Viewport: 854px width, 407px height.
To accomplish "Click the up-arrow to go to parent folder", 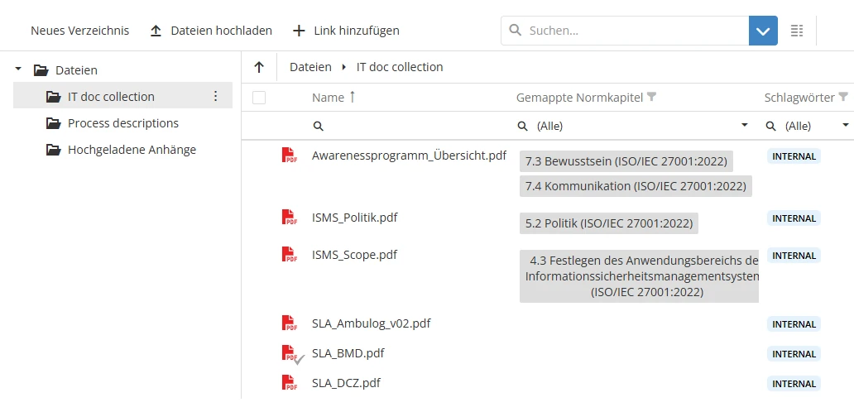I will [259, 67].
